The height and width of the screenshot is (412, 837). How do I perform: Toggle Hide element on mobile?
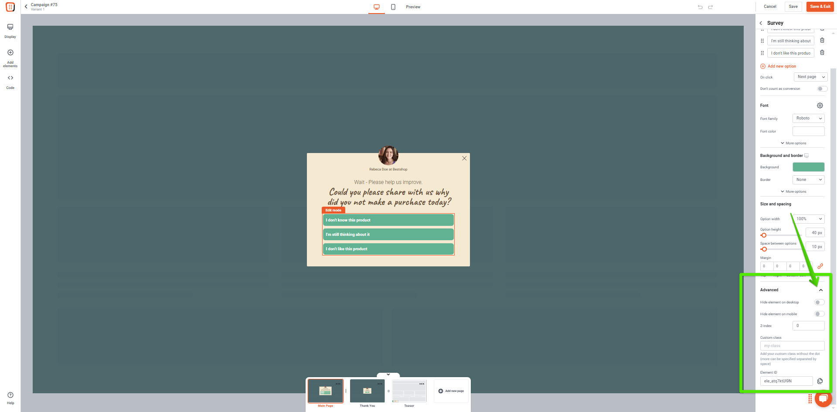[x=819, y=314]
